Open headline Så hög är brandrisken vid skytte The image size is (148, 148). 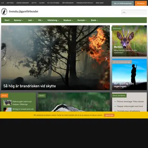tap(30, 86)
